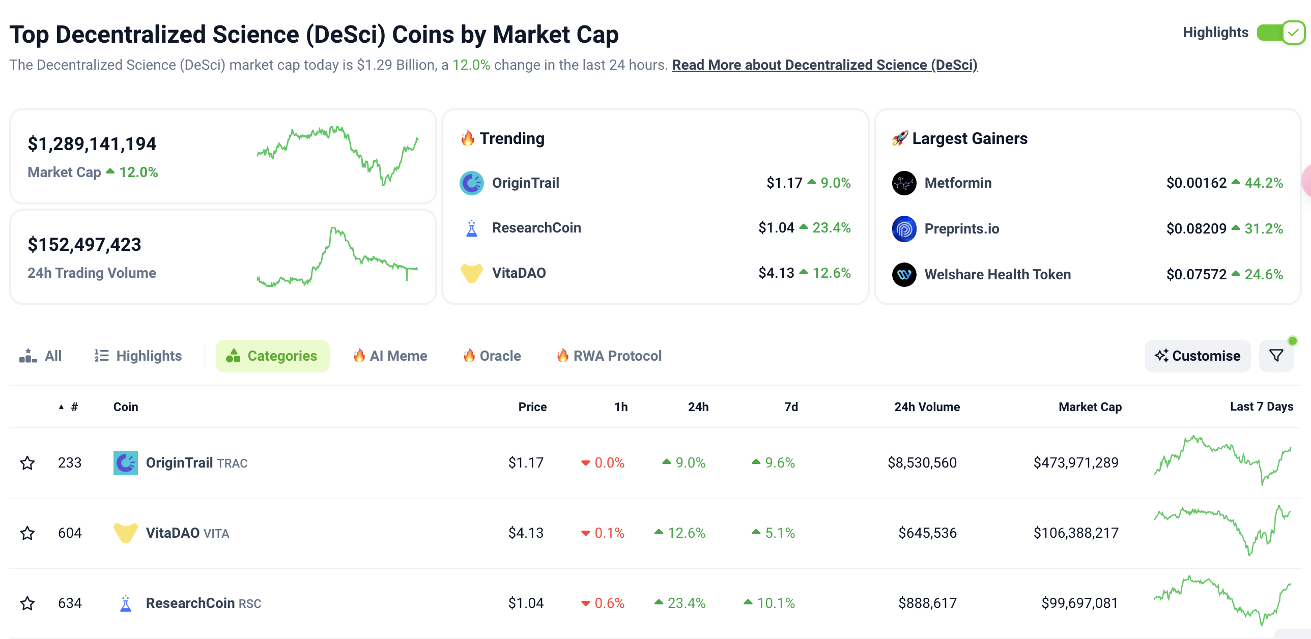The height and width of the screenshot is (639, 1311).
Task: Open Read More about Decentralized Science link
Action: click(x=824, y=65)
